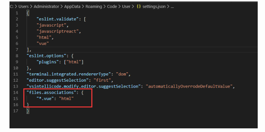Image resolution: width=265 pixels, height=132 pixels.
Task: Open the User breadcrumb folder
Action: 126,7
